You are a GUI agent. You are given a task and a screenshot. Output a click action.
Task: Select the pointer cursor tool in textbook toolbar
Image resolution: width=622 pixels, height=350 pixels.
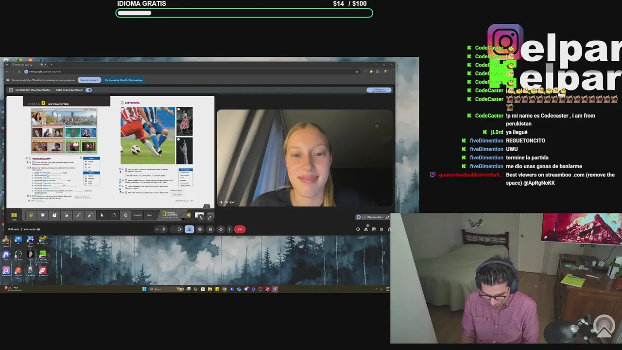click(102, 215)
